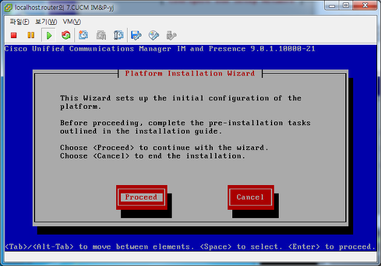Viewport: 381px width, 266px height.
Task: Take a VM snapshot with the clock icon
Action: 83,35
